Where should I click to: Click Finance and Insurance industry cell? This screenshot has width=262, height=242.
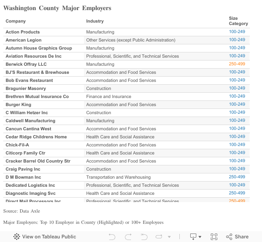pos(108,96)
